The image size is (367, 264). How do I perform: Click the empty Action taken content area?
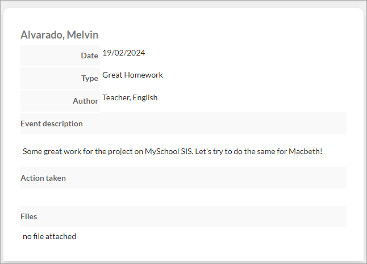(x=183, y=197)
